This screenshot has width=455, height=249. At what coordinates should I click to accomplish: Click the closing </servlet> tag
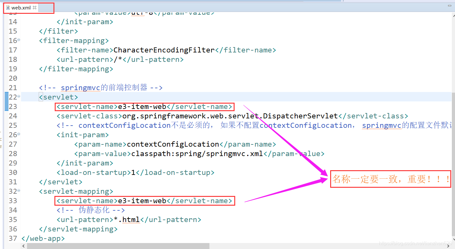61,182
